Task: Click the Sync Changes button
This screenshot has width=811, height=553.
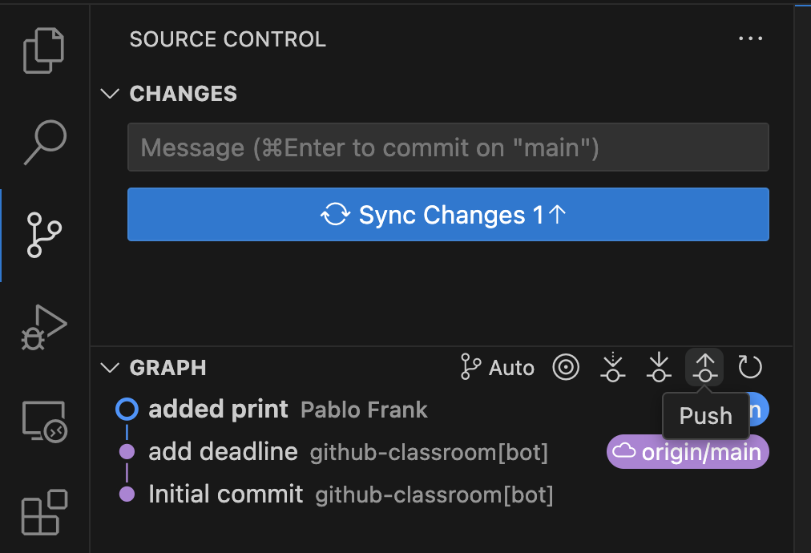Action: point(448,215)
